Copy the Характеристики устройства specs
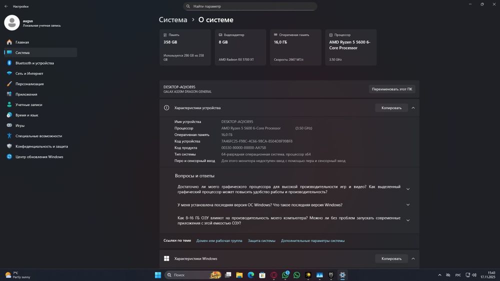Screen dimensions: 500x281 (x=391, y=108)
